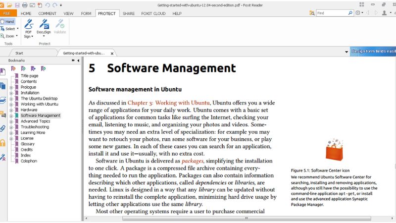Select the Hand tool
This screenshot has height=223, width=396.
[x=7, y=22]
